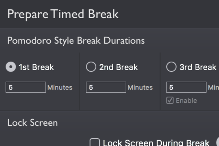Click the round button beside Lock Screen During Break
This screenshot has width=219, height=146.
tap(218, 142)
